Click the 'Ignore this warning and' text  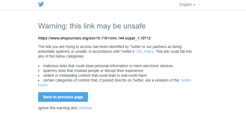coord(58,108)
